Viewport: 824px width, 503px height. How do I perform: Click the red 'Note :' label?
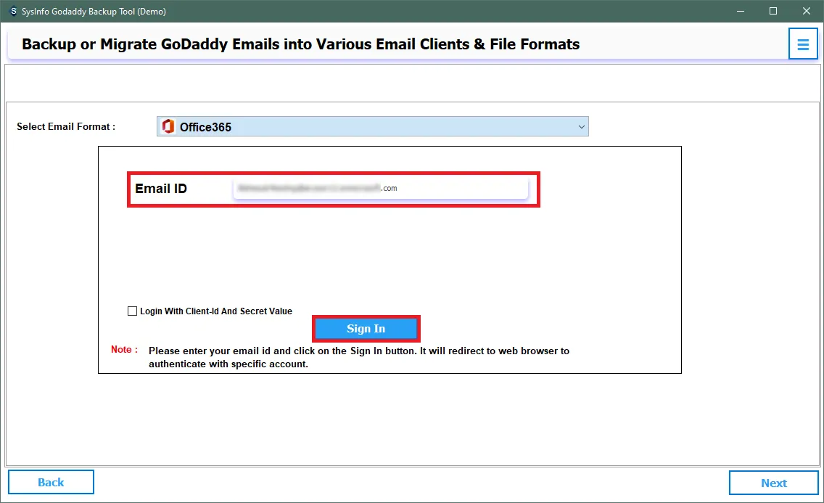click(x=125, y=350)
